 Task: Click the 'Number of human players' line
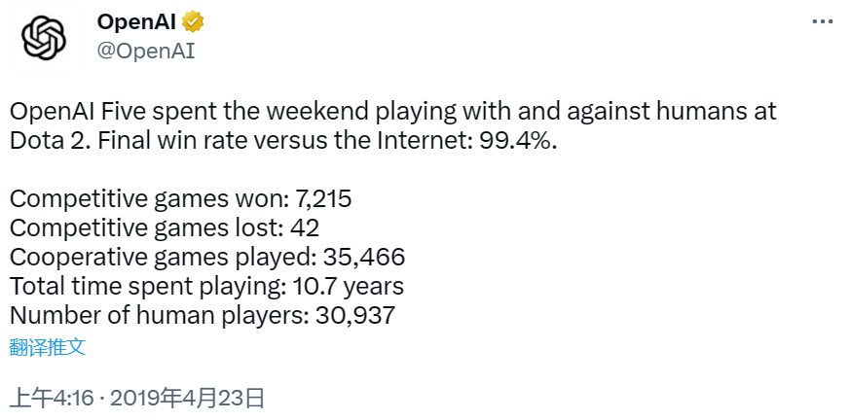pos(202,316)
